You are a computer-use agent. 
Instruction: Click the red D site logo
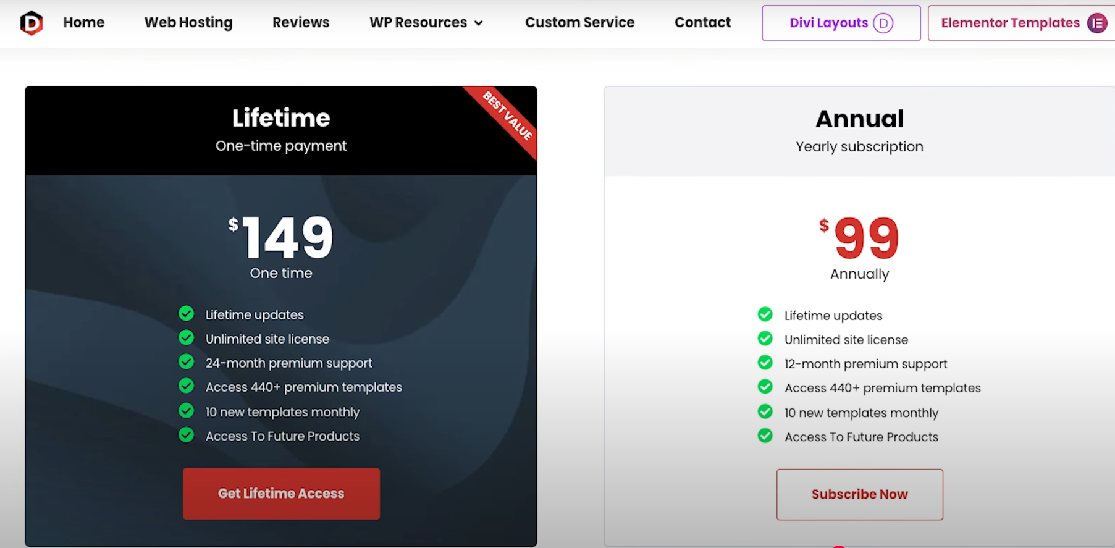(x=31, y=23)
